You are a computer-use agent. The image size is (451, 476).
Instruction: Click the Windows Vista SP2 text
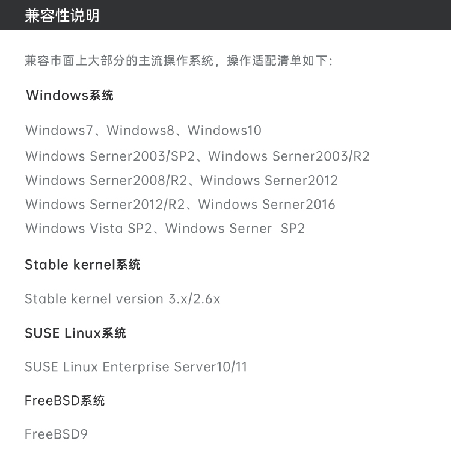point(88,228)
